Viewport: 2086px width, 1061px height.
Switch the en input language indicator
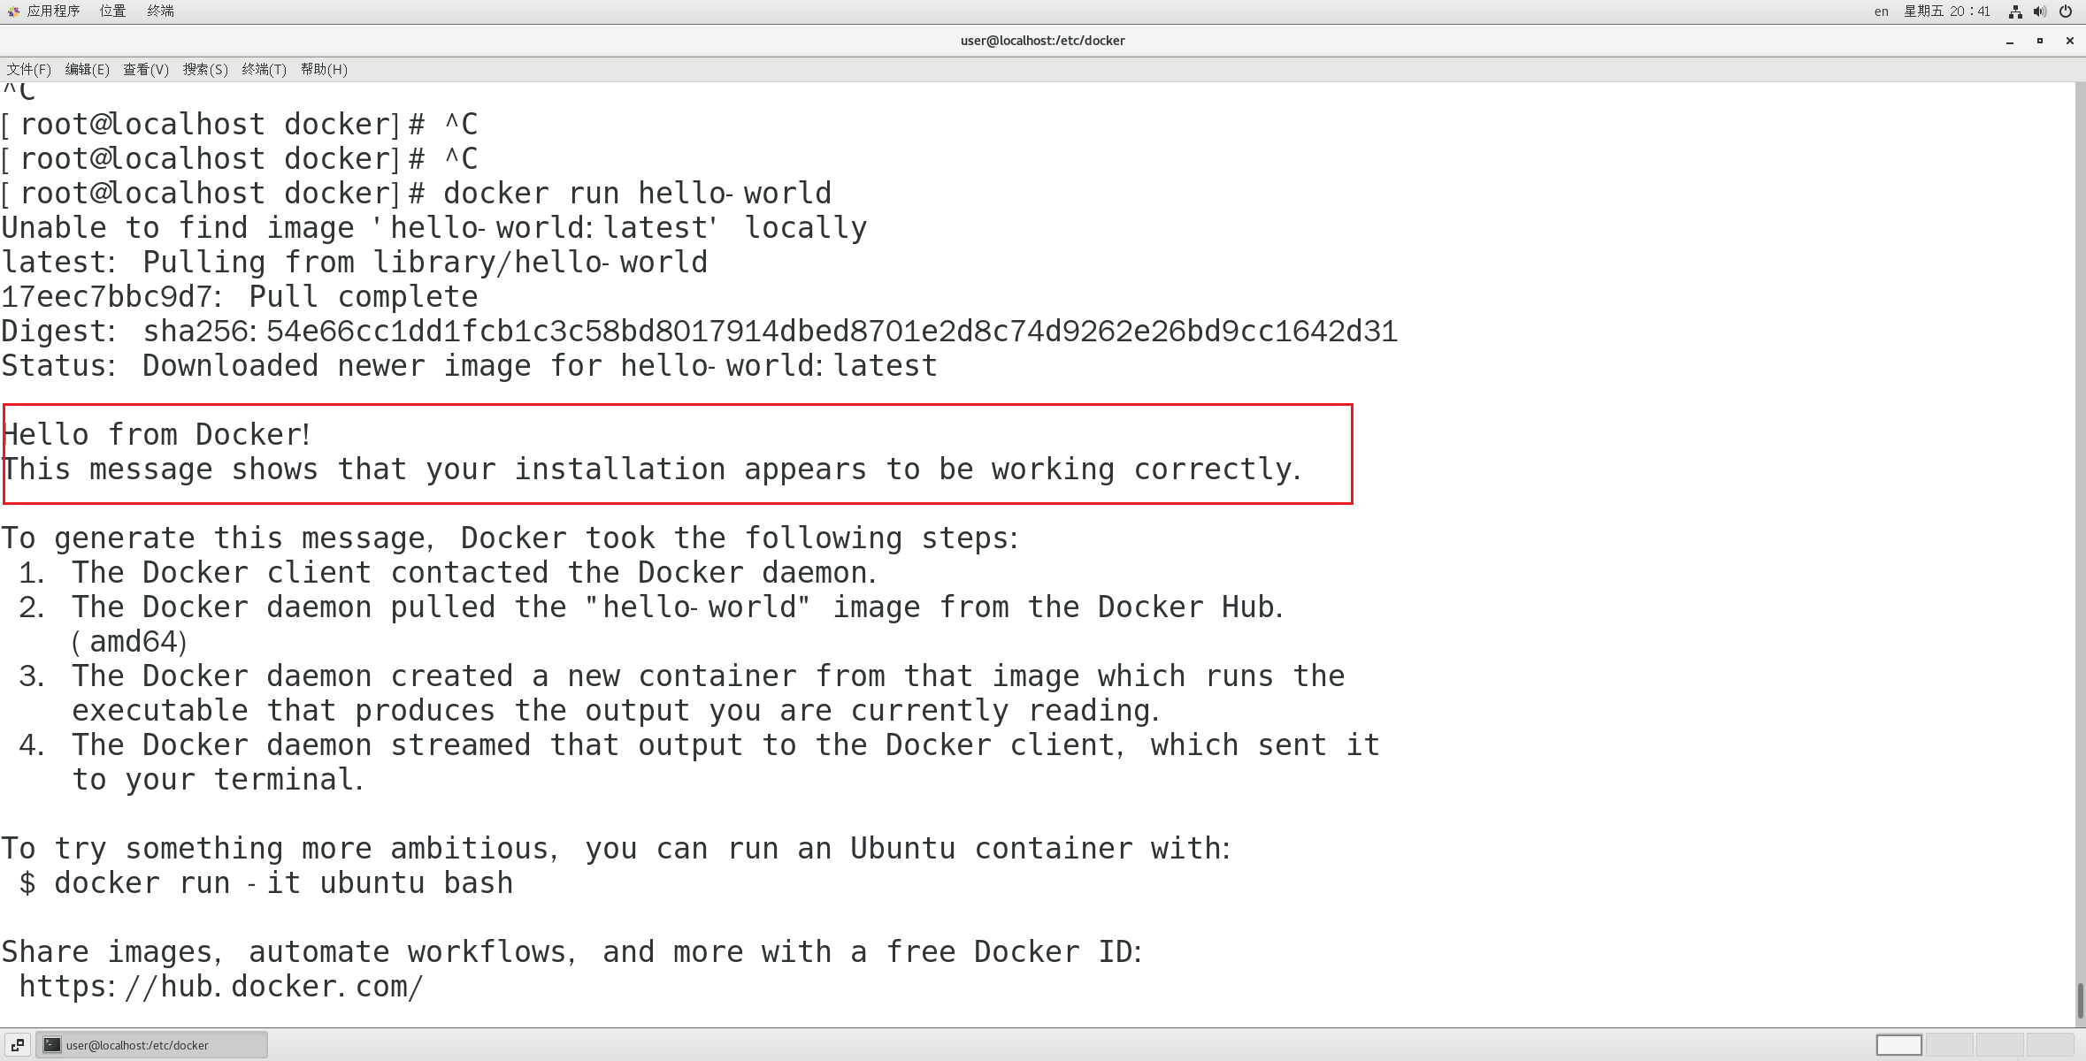[x=1881, y=11]
